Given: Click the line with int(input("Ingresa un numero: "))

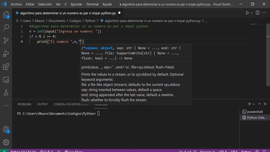Looking at the screenshot, I should (65, 31).
